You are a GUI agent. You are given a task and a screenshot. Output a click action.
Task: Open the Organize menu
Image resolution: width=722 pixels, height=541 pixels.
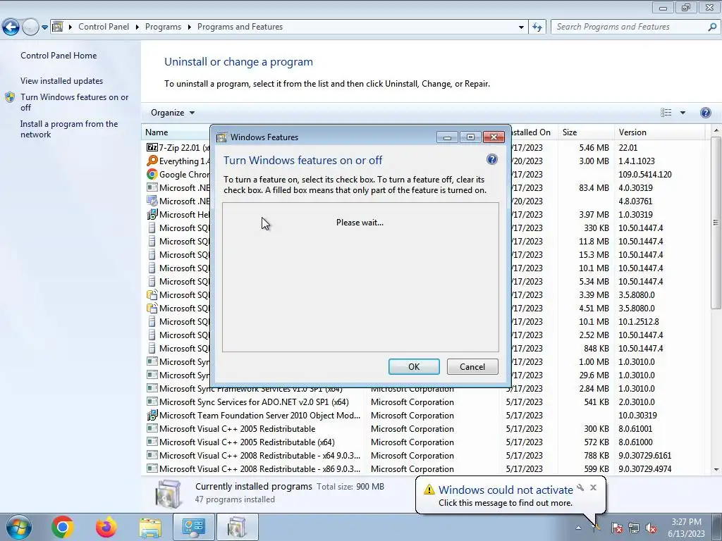point(172,113)
